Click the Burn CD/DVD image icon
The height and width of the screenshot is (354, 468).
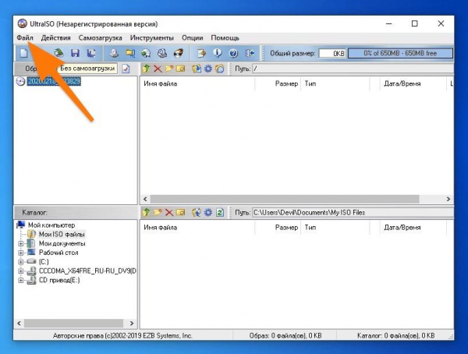click(179, 53)
